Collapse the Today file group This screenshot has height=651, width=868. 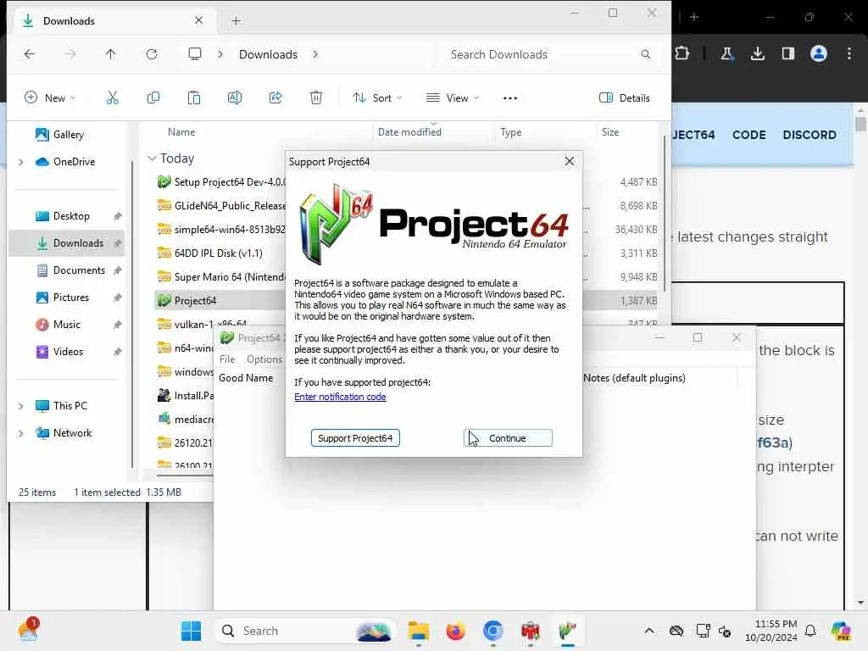point(153,159)
